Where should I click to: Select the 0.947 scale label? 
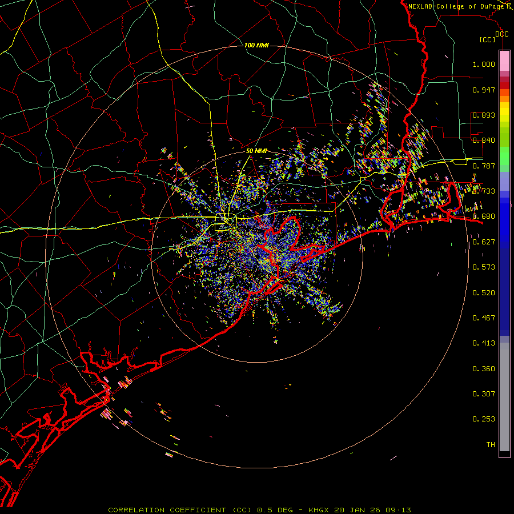point(484,90)
